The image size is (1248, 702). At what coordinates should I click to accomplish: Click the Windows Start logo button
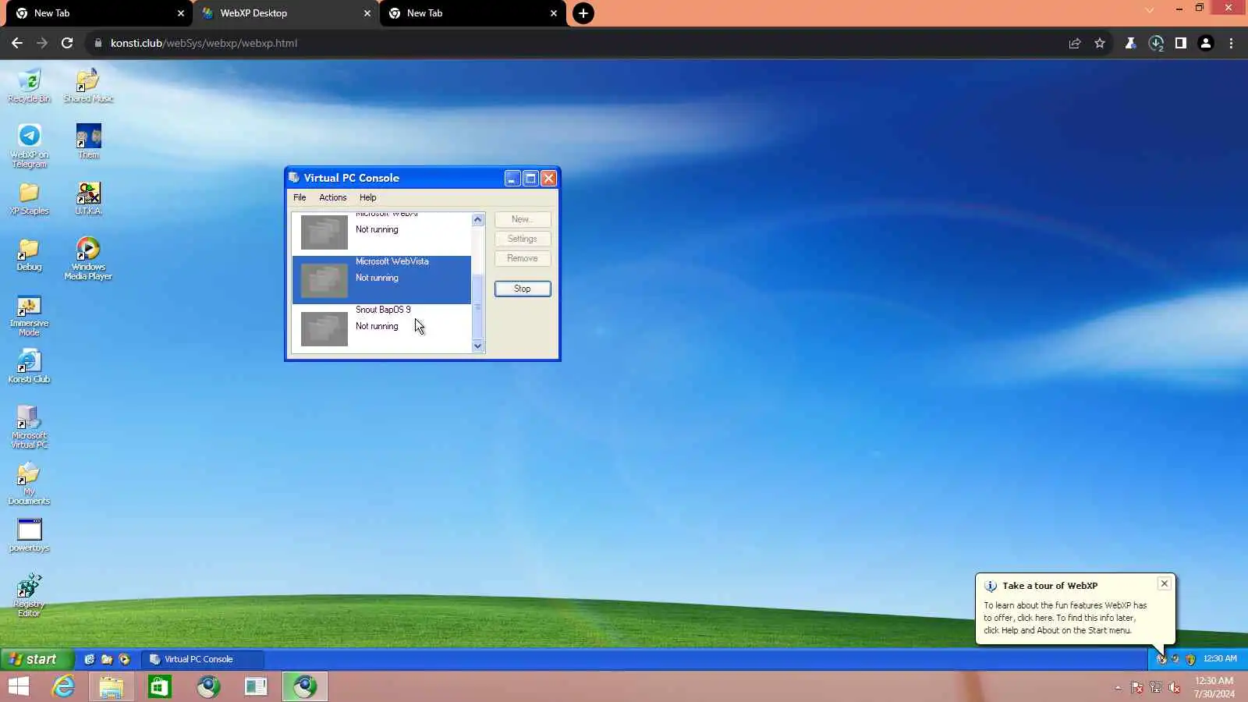(18, 686)
